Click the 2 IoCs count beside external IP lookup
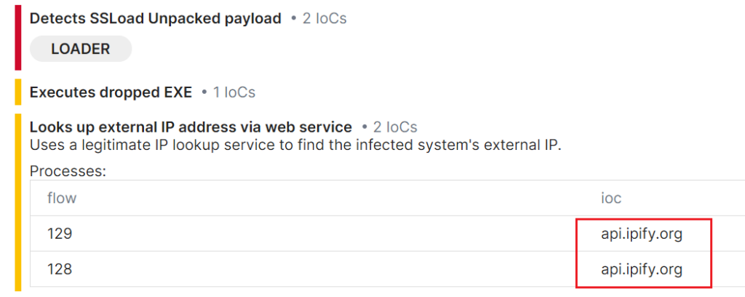 pos(395,127)
